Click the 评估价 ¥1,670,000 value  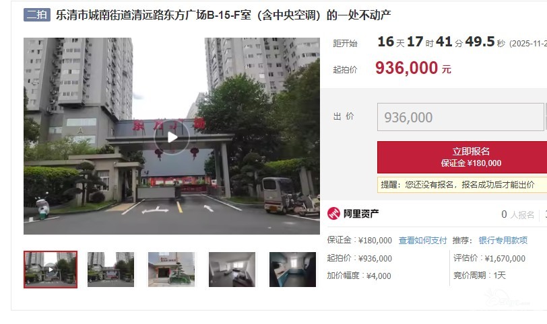point(489,258)
